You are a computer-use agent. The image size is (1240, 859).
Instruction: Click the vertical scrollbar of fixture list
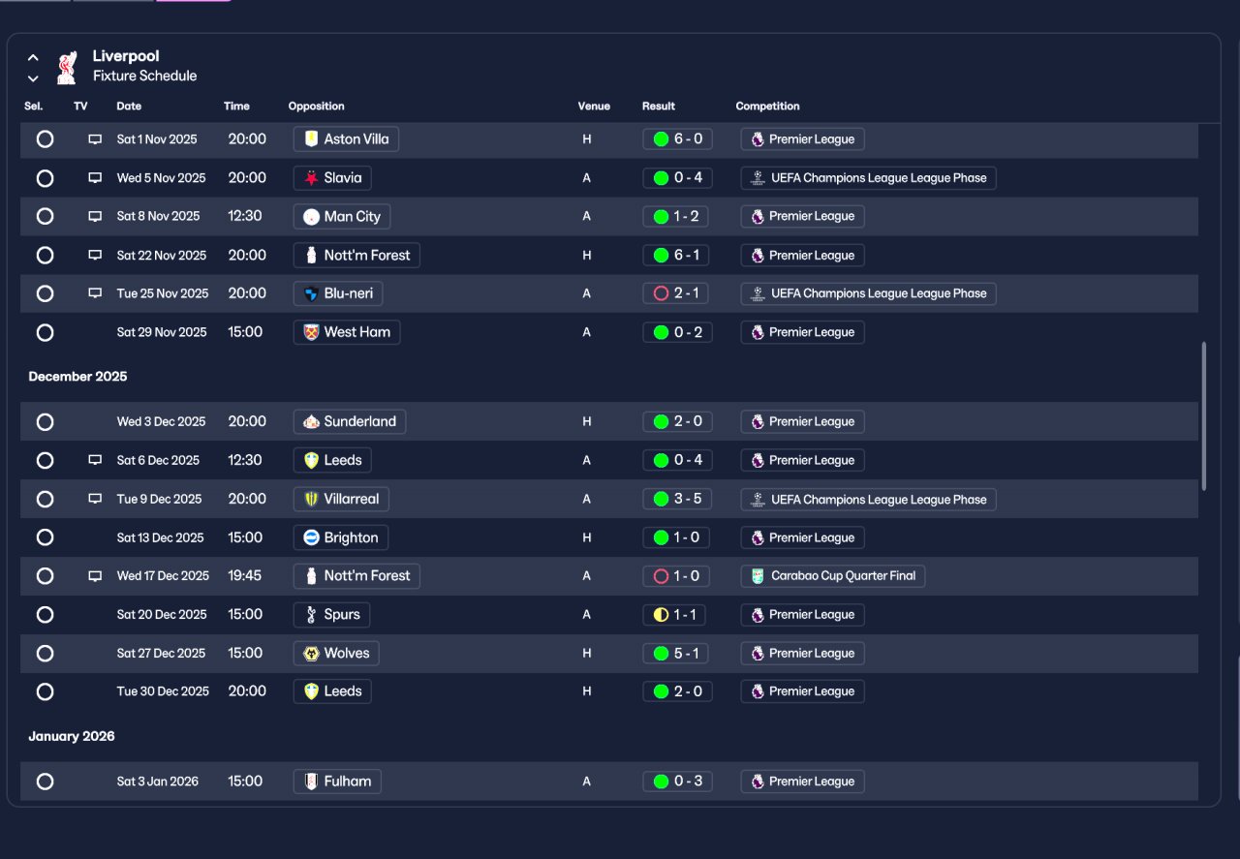[1204, 415]
